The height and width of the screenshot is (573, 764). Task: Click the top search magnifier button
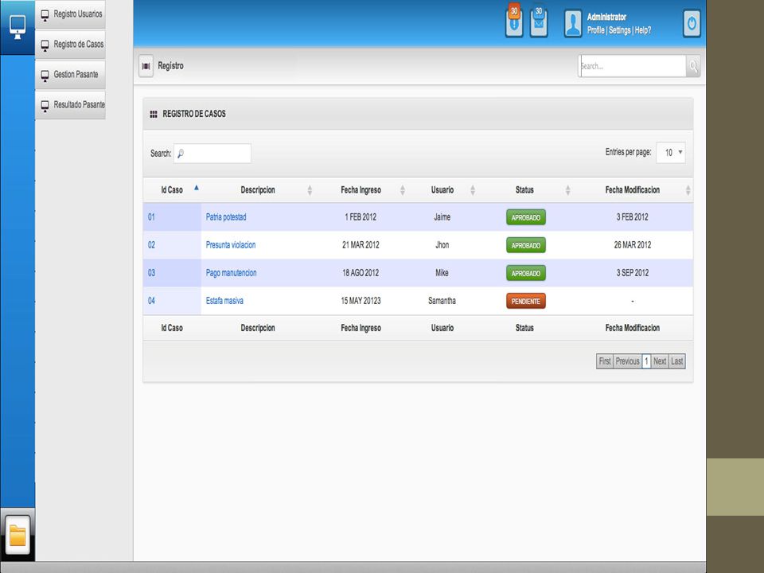(x=693, y=66)
